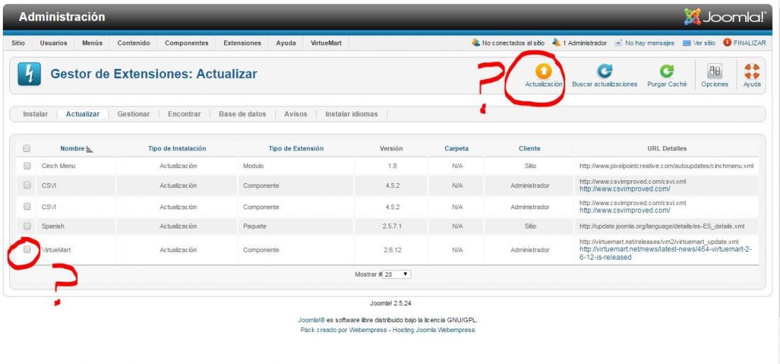Open the Componentes menu

coord(186,43)
